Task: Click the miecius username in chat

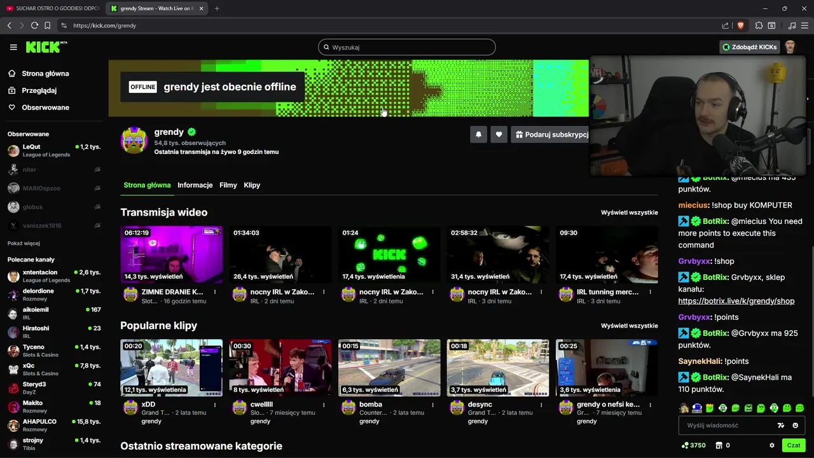Action: 693,205
